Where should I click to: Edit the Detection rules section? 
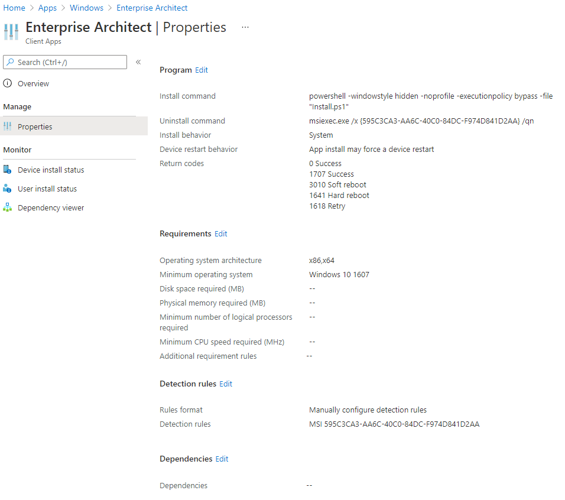(x=226, y=384)
